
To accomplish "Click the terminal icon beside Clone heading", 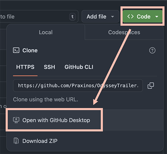I will coord(16,50).
